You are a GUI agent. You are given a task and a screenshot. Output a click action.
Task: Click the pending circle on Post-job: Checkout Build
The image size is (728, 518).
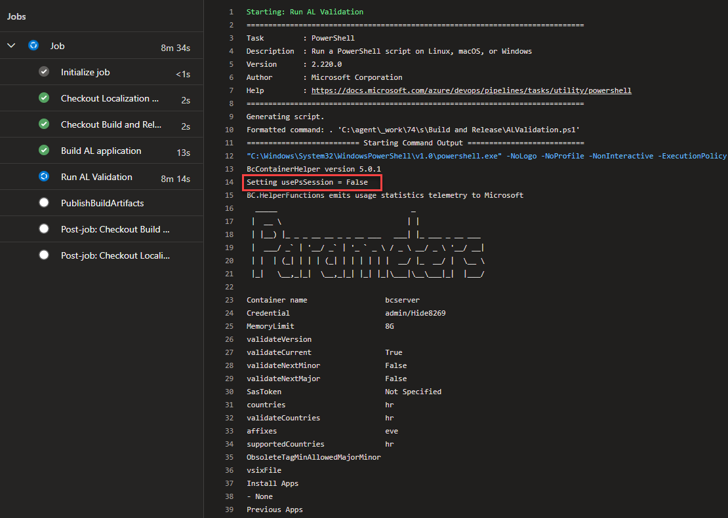[x=44, y=229]
